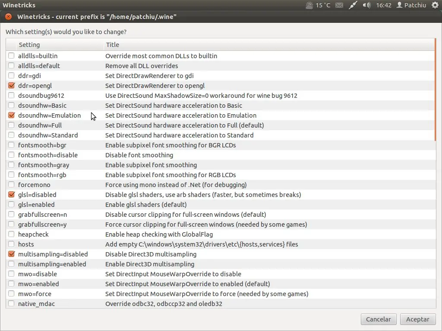Viewport: 442px width, 331px height.
Task: Select 'Add empty C:\windows\system32\drivers\etc' description
Action: click(202, 244)
